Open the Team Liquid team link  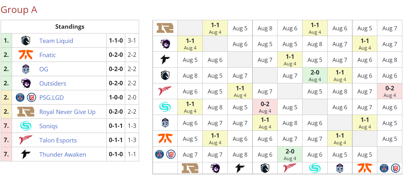tap(56, 41)
